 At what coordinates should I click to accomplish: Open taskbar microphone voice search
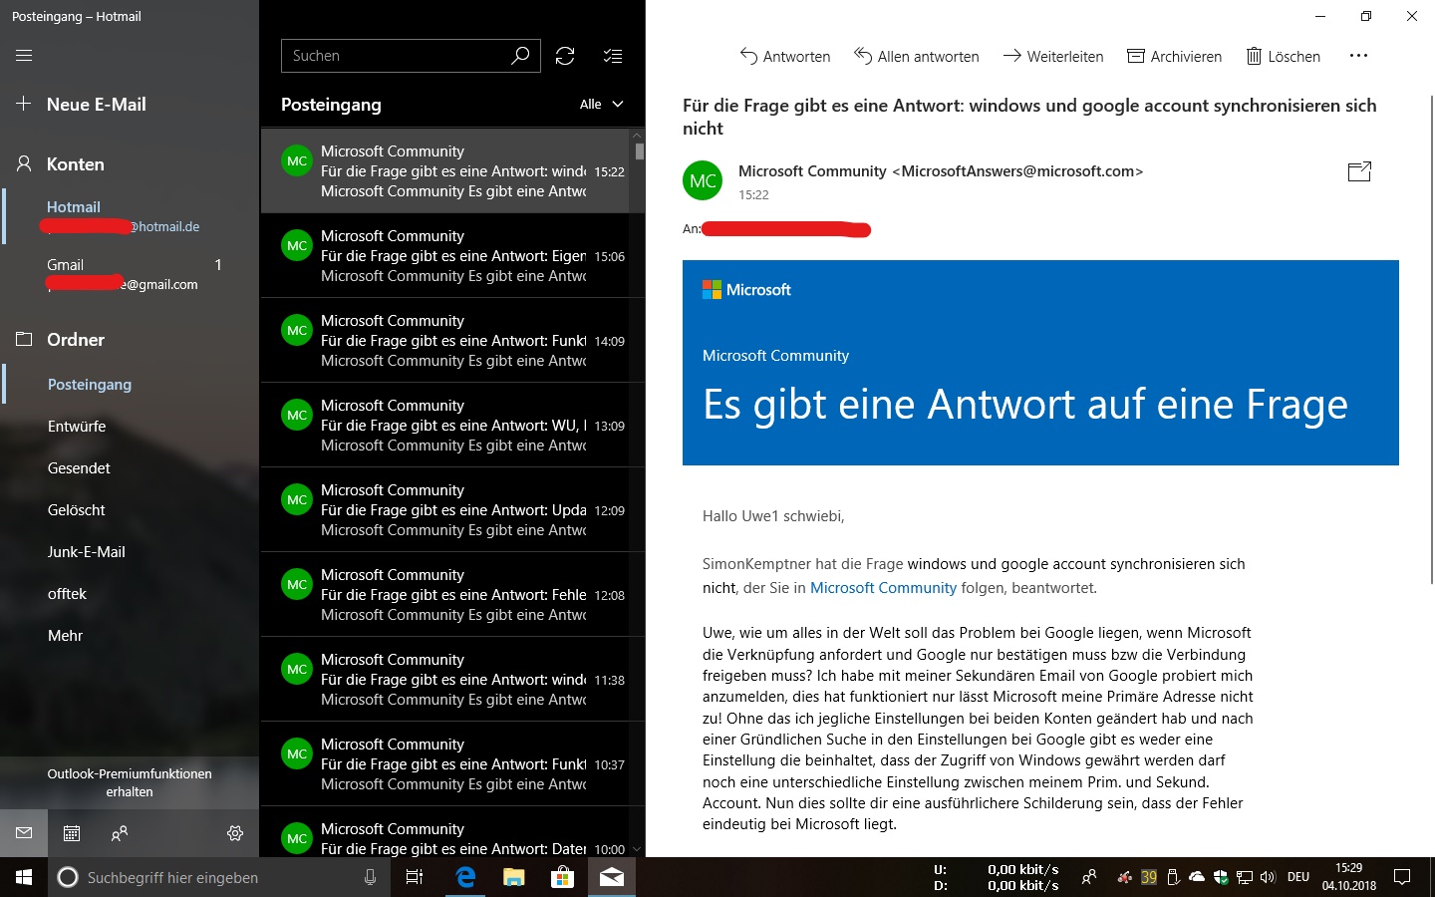[370, 877]
